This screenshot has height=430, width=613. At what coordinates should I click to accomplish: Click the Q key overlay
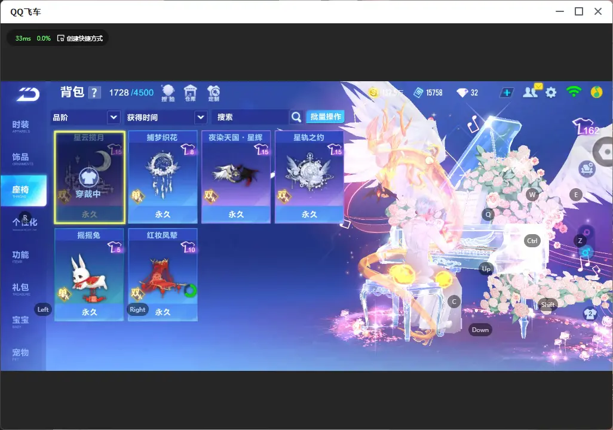pyautogui.click(x=488, y=214)
